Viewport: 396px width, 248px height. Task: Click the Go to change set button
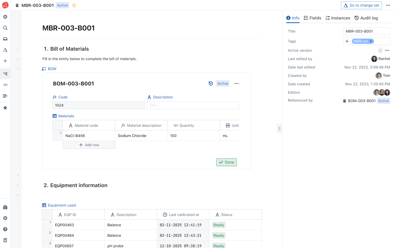pyautogui.click(x=361, y=5)
